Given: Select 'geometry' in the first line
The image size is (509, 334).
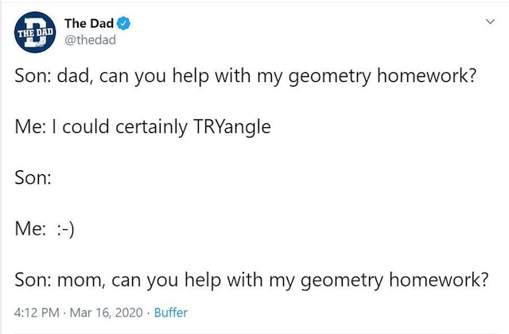Looking at the screenshot, I should coord(329,76).
